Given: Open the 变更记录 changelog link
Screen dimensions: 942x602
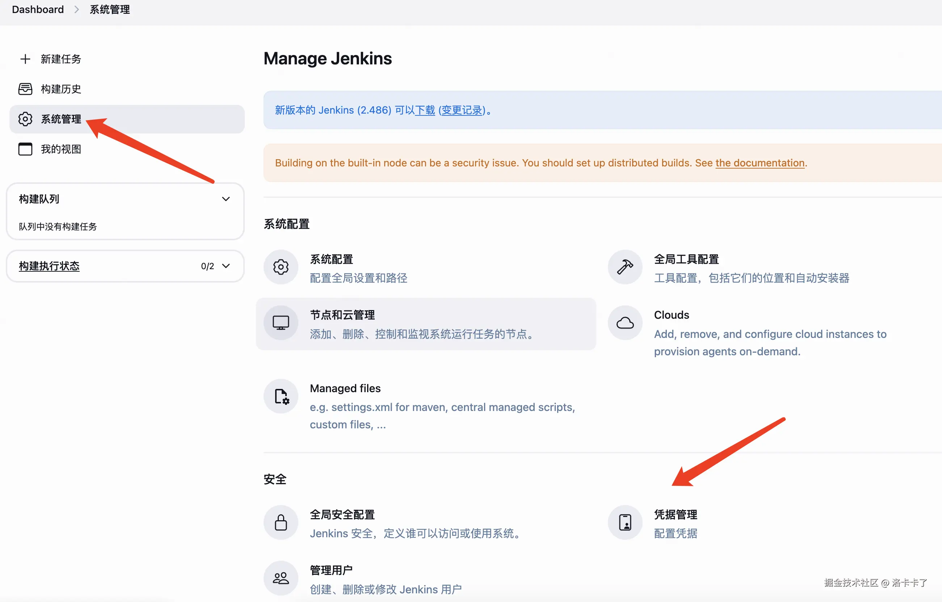Looking at the screenshot, I should click(x=462, y=110).
